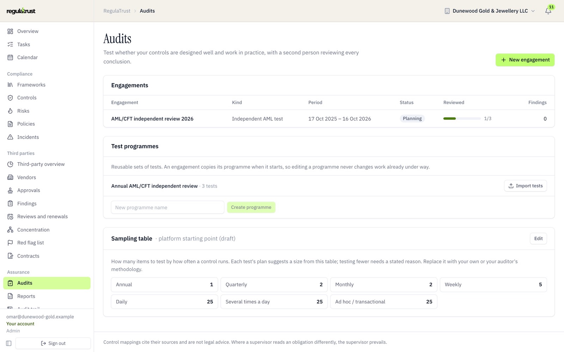Click the Incidents warning triangle icon

click(10, 137)
